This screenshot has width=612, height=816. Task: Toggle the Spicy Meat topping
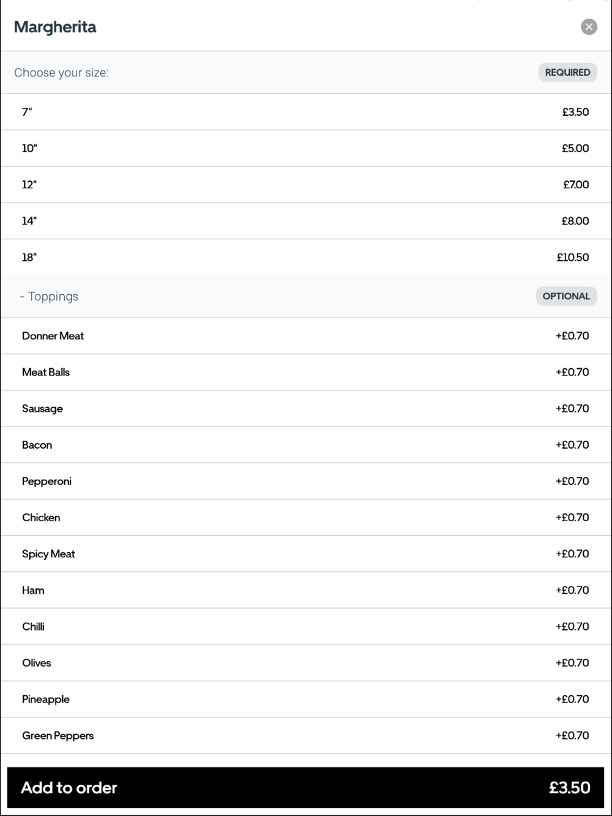click(306, 554)
